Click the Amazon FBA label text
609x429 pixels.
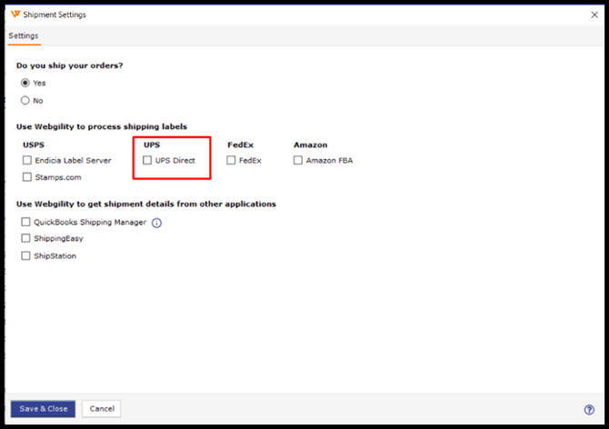coord(329,160)
